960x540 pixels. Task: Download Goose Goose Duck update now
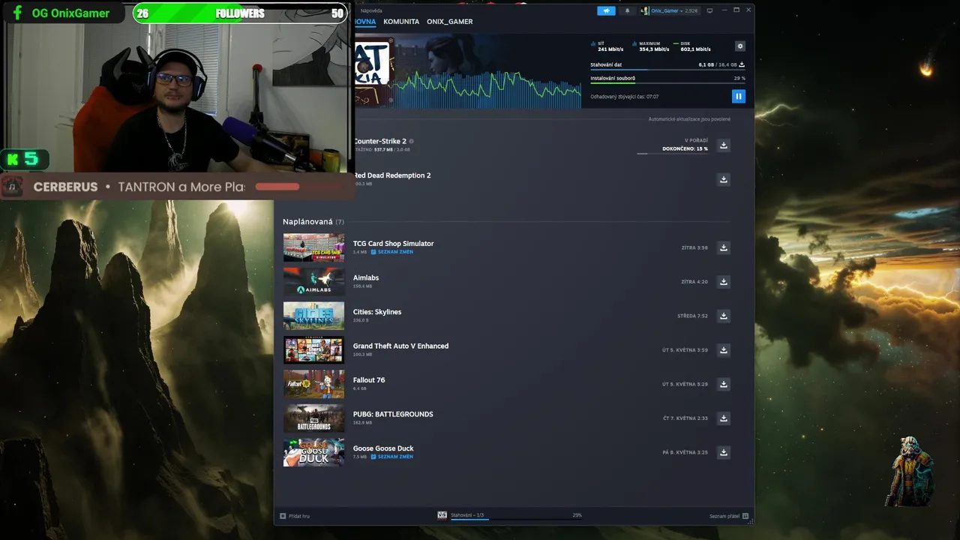(x=724, y=452)
